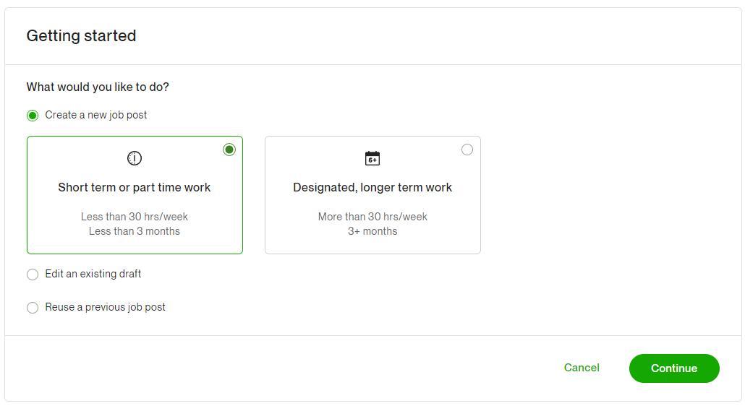
Task: Click the "More than 30 hrs/week" text
Action: tap(372, 217)
